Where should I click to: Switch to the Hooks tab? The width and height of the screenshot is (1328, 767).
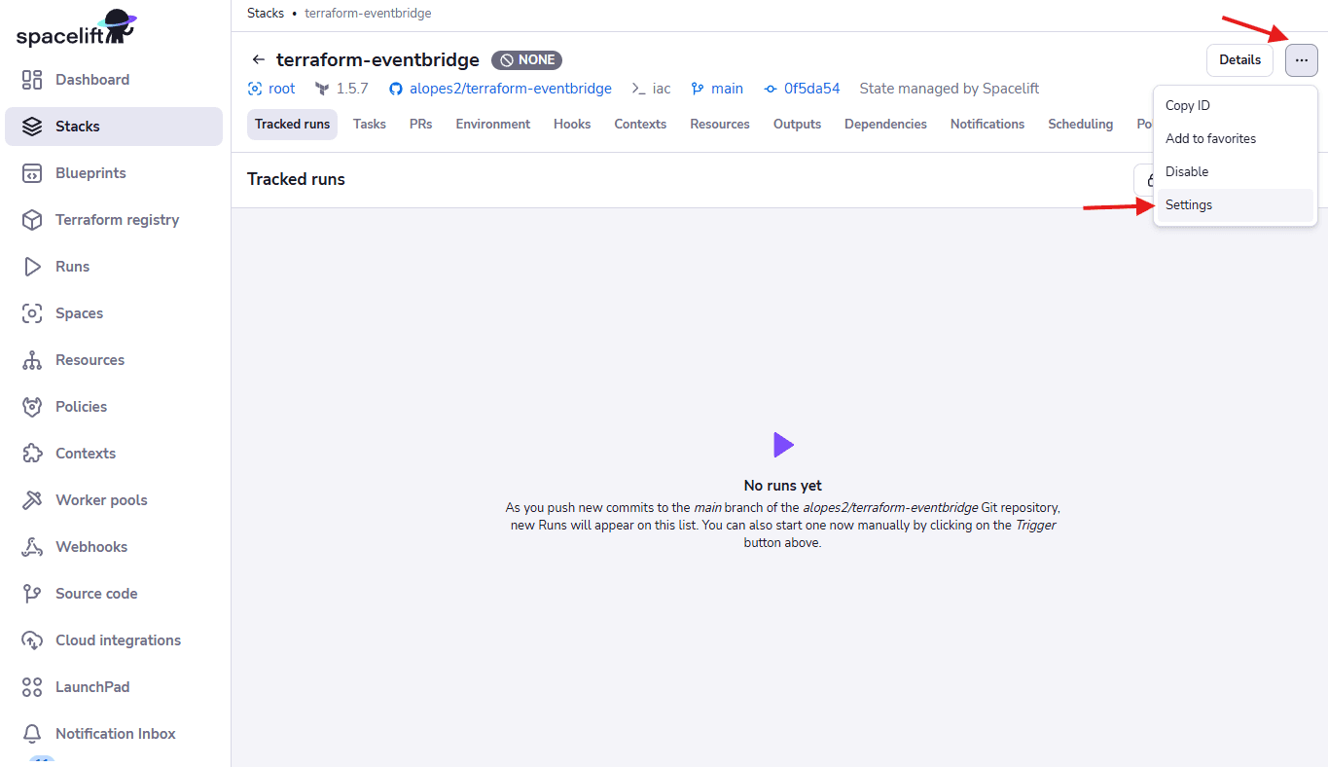coord(572,125)
